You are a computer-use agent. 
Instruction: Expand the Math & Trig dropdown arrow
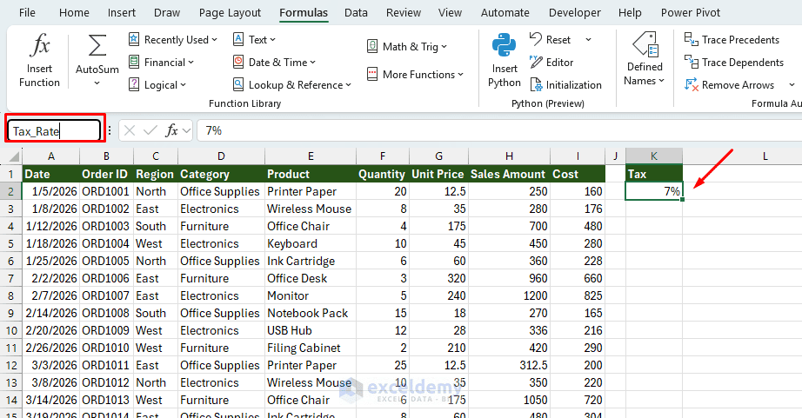[x=444, y=47]
